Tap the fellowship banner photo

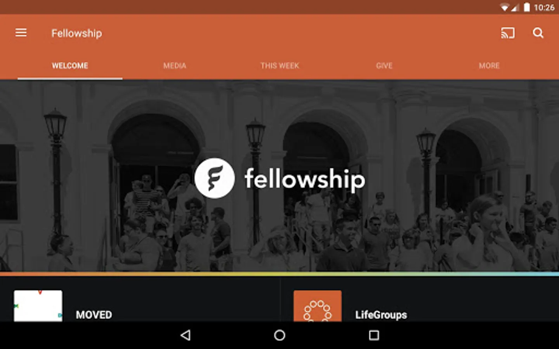tap(279, 176)
